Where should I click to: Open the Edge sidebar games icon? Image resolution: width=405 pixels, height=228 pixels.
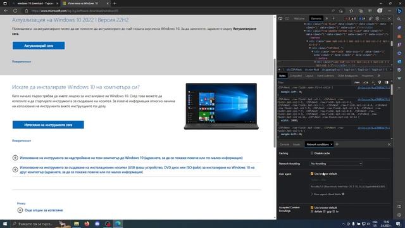(x=399, y=45)
